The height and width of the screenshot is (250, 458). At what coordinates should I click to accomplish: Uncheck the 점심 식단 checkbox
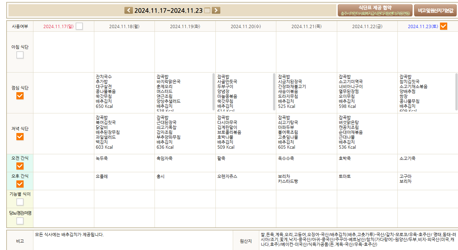tap(20, 96)
